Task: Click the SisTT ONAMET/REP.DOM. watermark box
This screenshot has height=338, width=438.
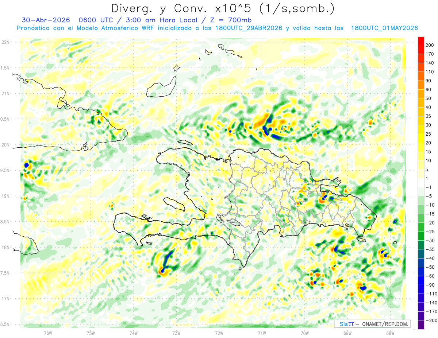Action: [372, 324]
